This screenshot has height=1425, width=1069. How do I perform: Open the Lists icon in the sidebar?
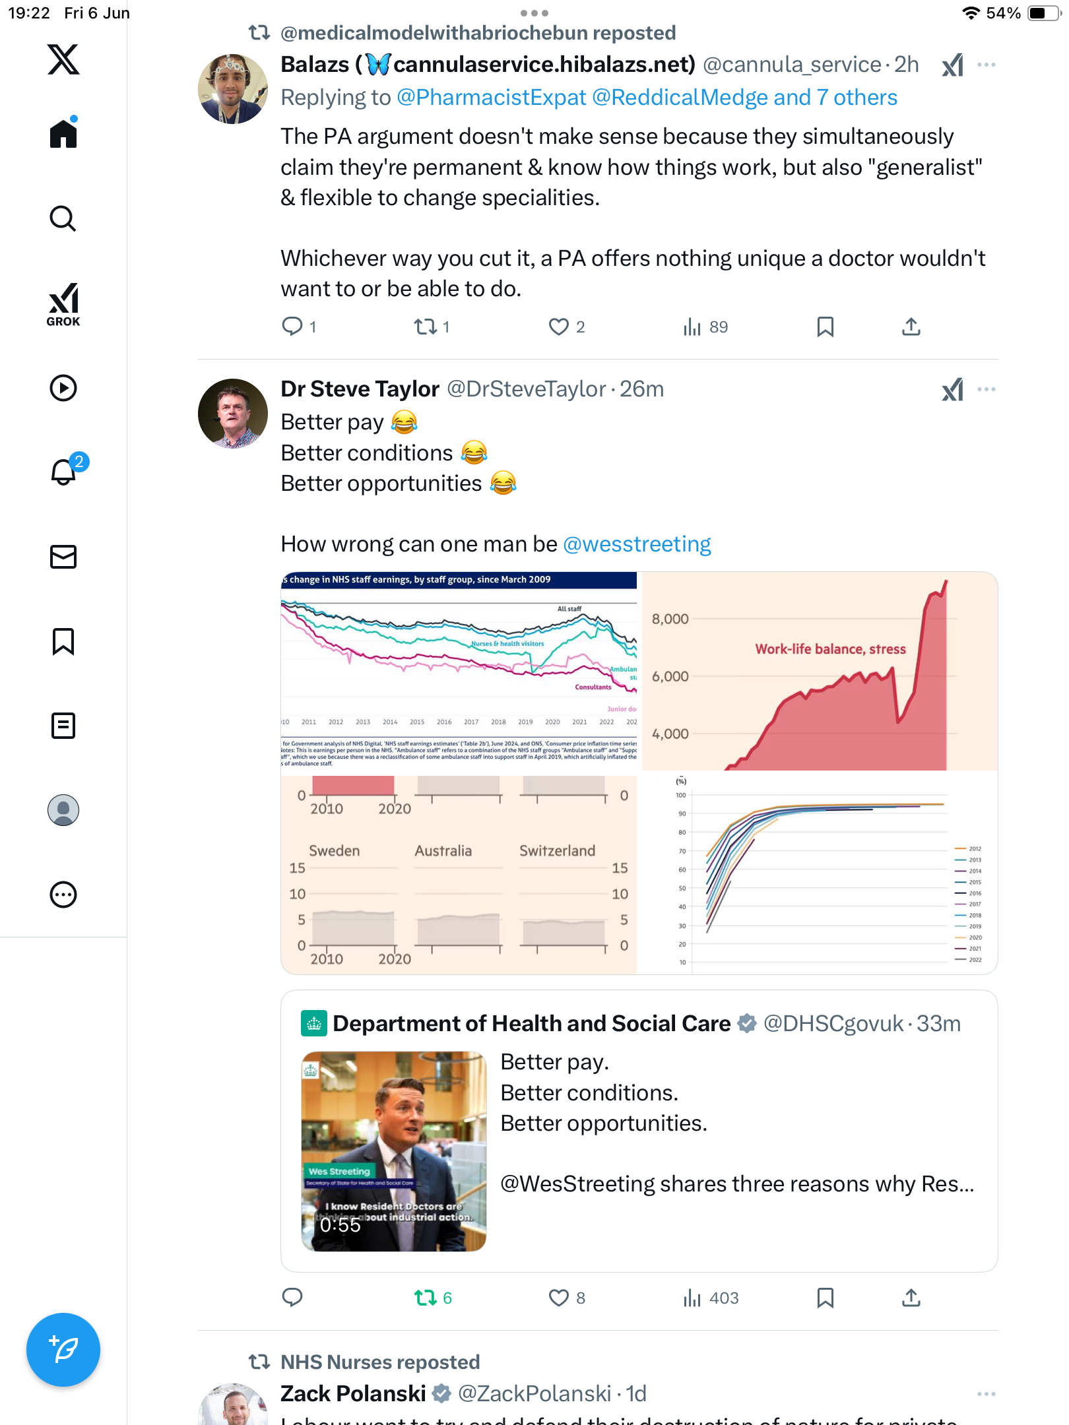(x=63, y=726)
